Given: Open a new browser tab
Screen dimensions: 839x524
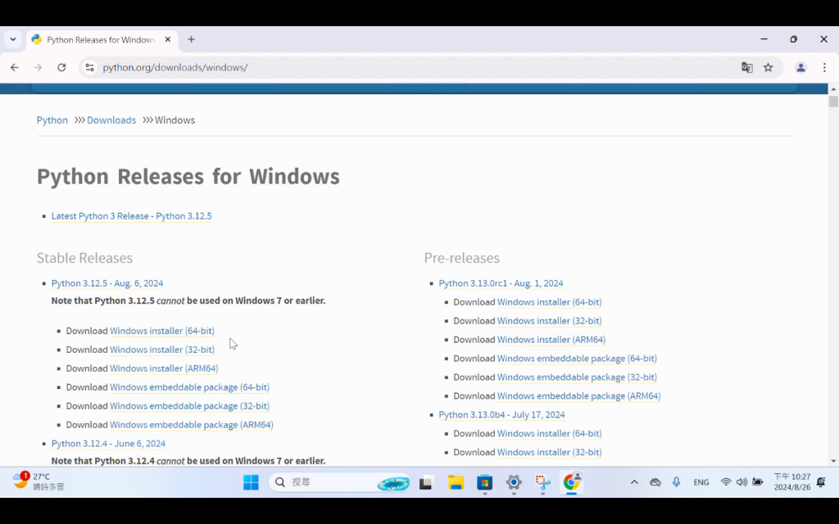Looking at the screenshot, I should 191,39.
